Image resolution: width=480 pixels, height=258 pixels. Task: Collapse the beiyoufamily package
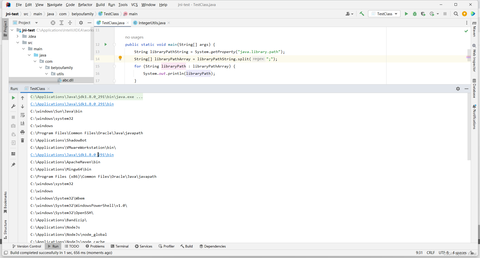click(x=40, y=67)
